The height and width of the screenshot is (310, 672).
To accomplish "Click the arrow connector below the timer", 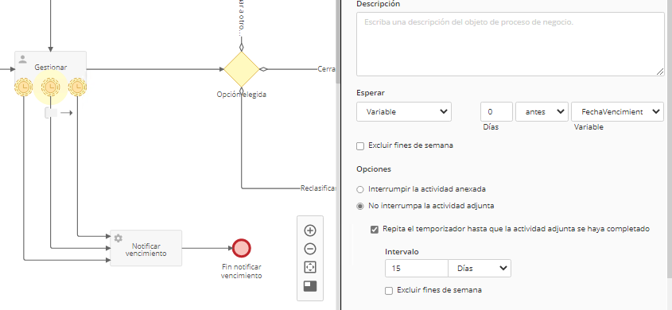I will tap(67, 113).
